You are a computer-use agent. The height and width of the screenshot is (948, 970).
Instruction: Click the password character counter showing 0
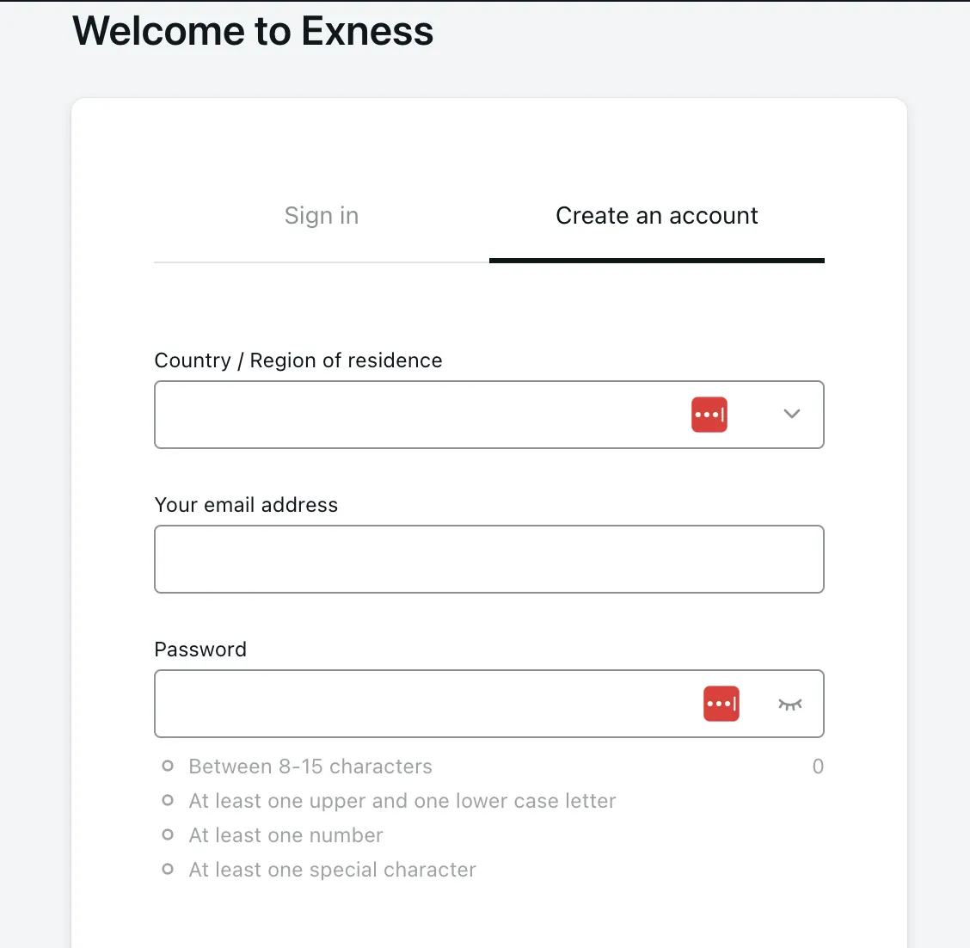tap(818, 766)
